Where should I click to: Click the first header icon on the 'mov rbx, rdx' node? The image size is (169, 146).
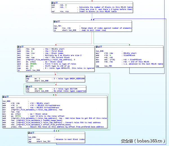pyautogui.click(x=18, y=47)
